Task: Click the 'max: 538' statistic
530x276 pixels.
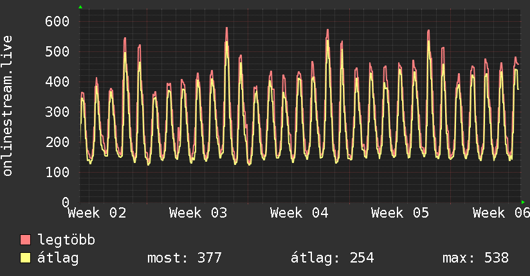Action: click(x=475, y=258)
